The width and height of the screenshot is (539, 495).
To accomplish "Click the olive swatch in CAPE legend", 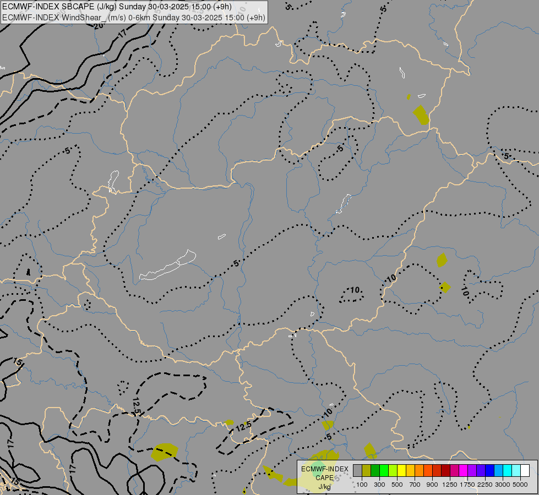I will tap(367, 470).
